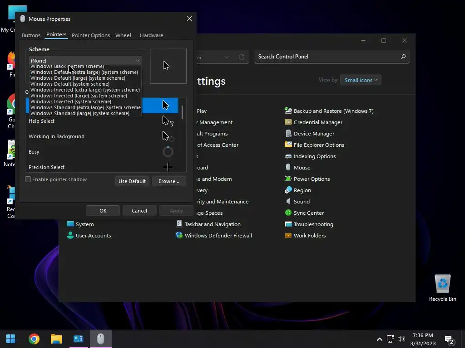Open the clock and date display

pos(423,339)
